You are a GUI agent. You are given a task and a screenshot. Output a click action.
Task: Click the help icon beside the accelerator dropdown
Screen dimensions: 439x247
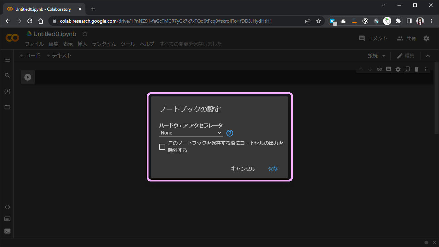[230, 133]
